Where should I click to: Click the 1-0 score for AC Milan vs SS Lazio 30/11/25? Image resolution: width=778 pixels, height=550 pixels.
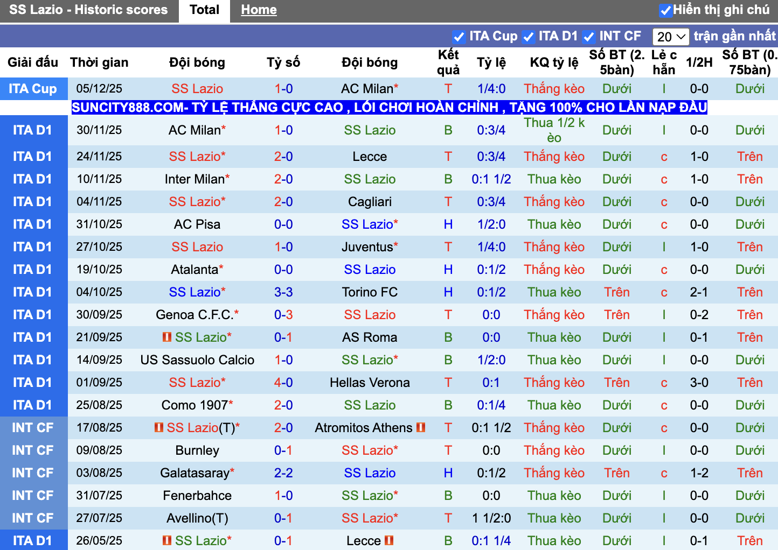(x=283, y=130)
